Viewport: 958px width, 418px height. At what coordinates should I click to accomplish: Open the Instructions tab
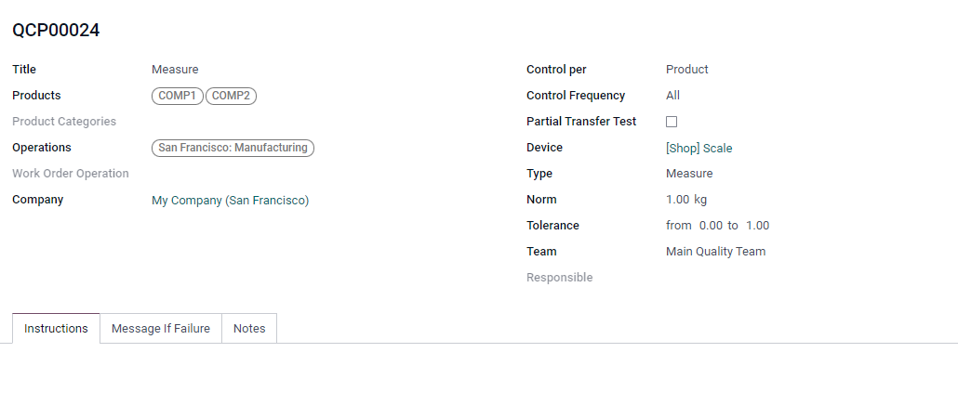tap(56, 328)
